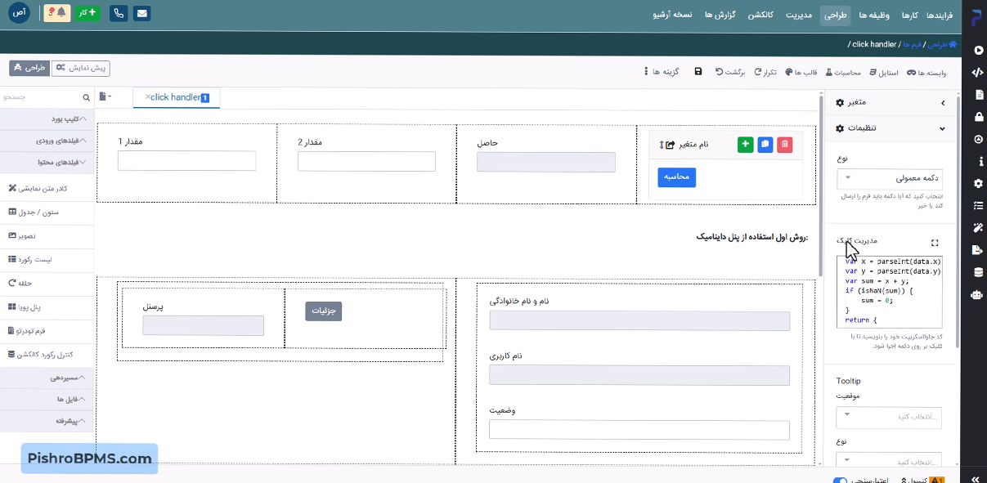Click the export arrow icon beside نام متغیر
This screenshot has height=483, width=987.
[671, 145]
